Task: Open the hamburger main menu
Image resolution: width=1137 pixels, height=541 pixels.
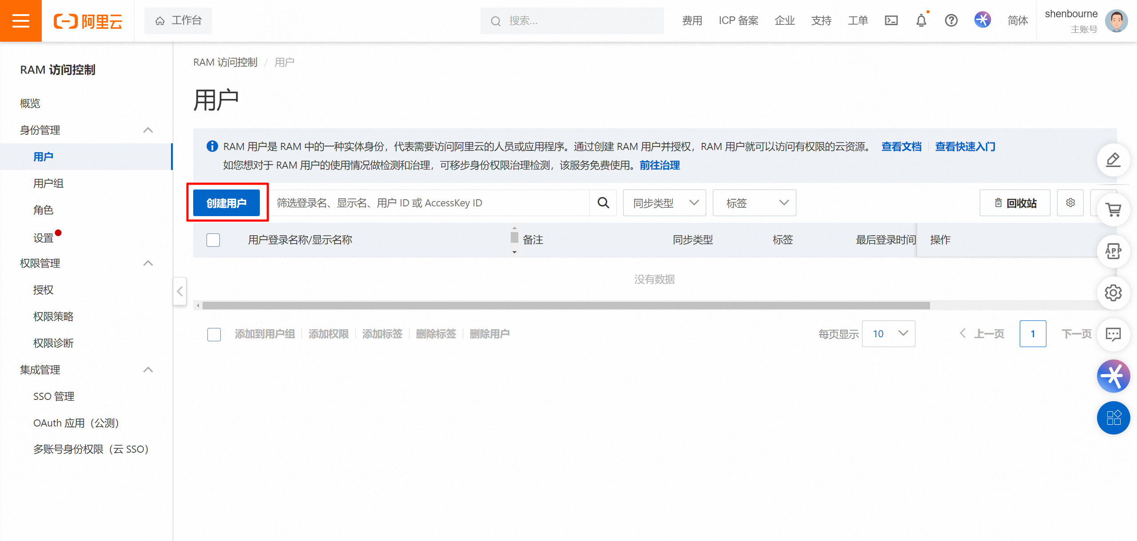Action: [x=20, y=21]
